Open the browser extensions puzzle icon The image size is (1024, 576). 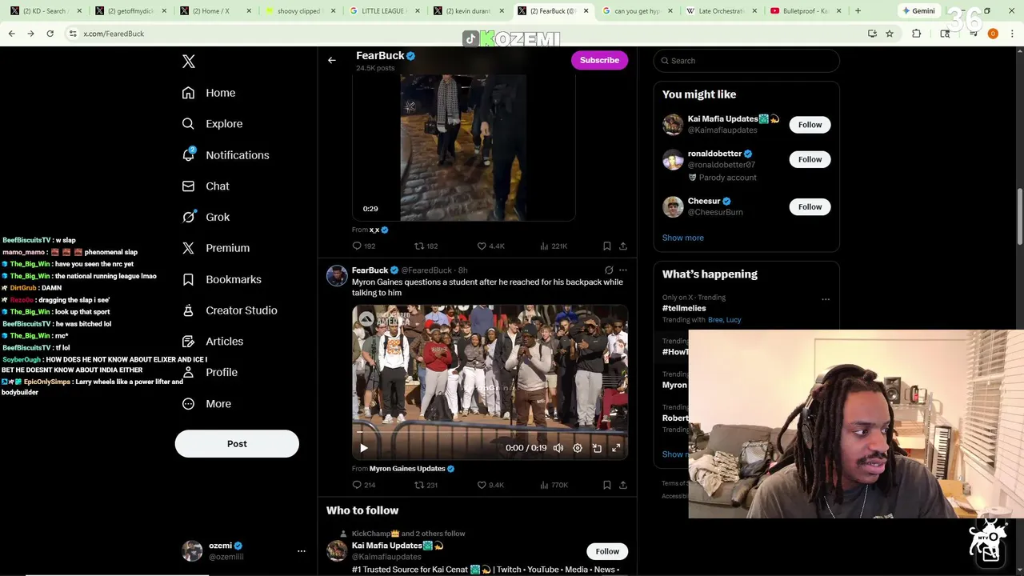(917, 34)
